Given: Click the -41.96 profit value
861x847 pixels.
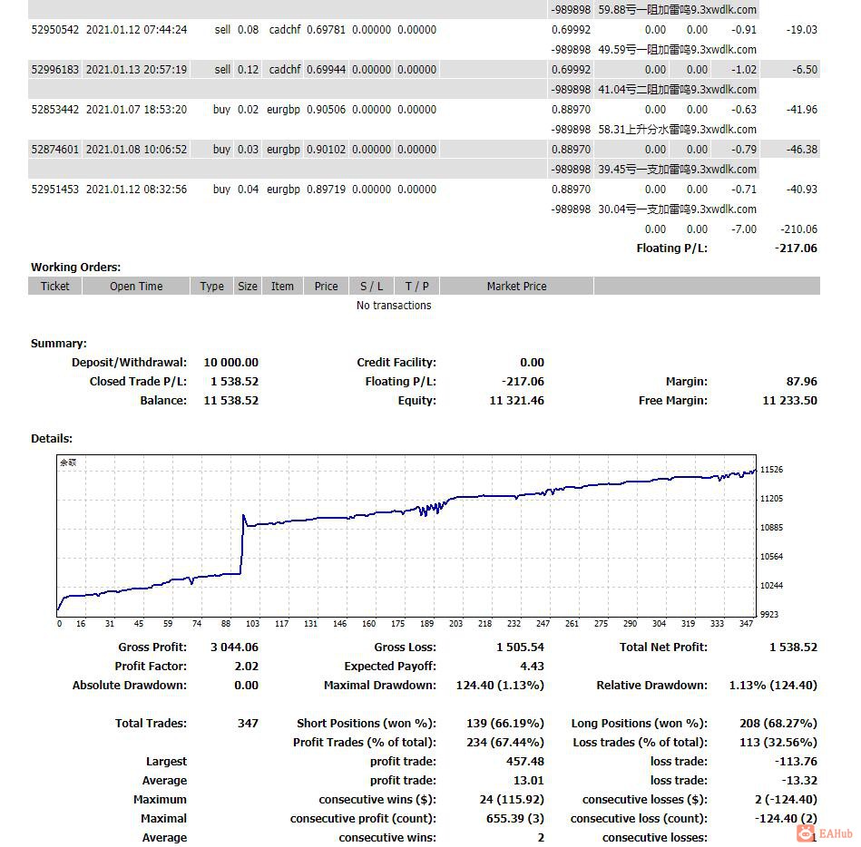Looking at the screenshot, I should [x=802, y=109].
